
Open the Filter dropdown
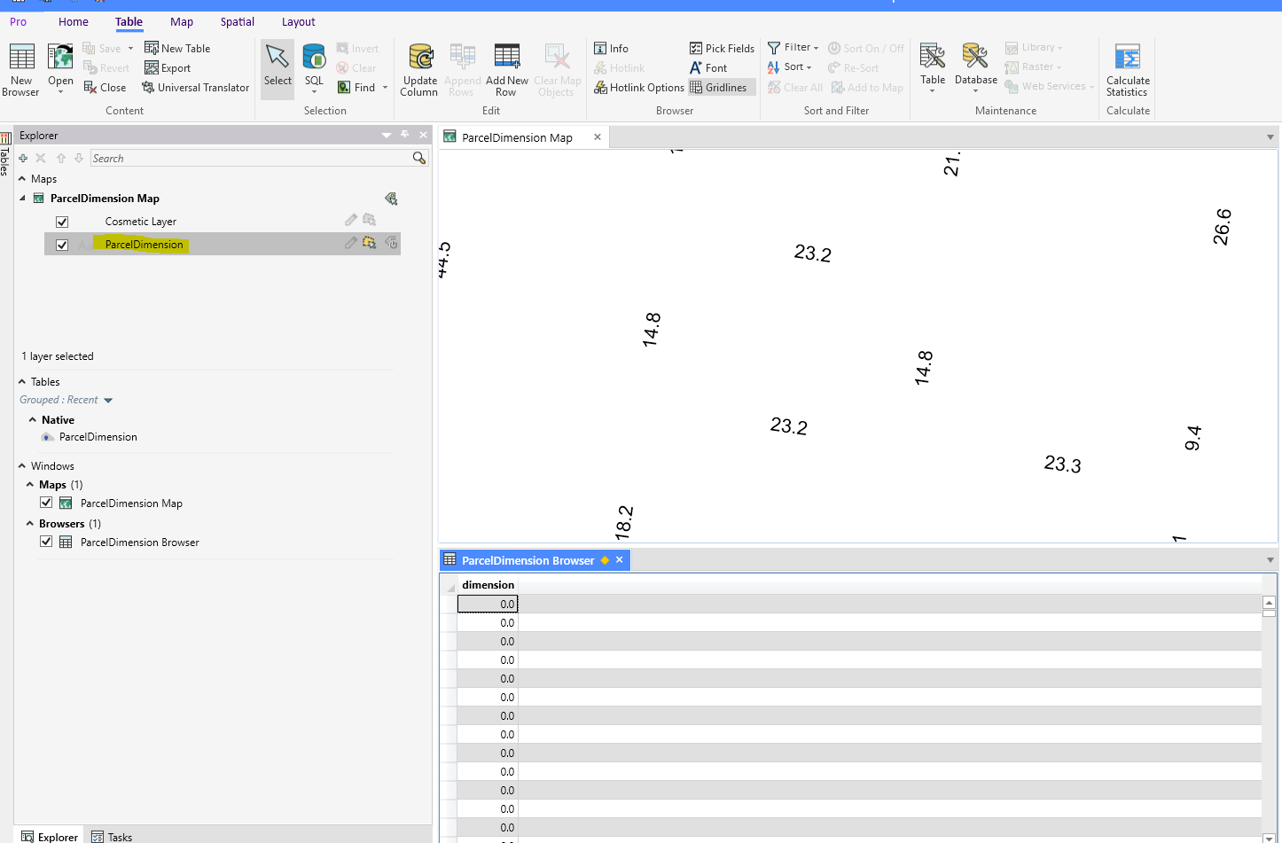tap(793, 48)
